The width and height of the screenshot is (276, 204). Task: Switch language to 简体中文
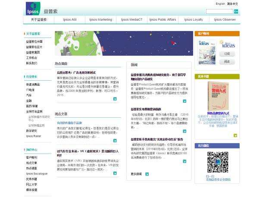232,4
